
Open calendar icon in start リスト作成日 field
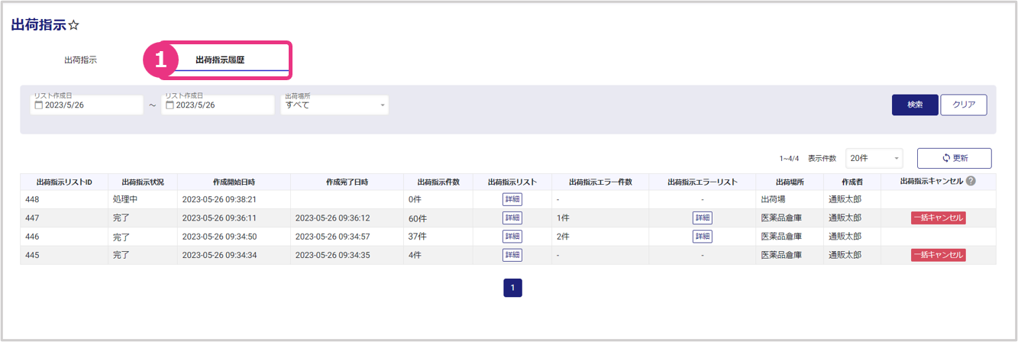pyautogui.click(x=39, y=105)
